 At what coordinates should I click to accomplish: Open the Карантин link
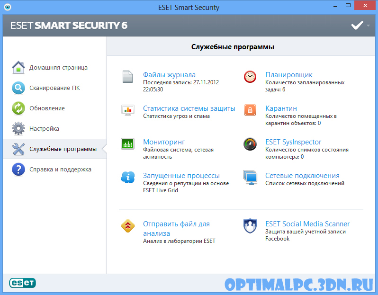281,108
